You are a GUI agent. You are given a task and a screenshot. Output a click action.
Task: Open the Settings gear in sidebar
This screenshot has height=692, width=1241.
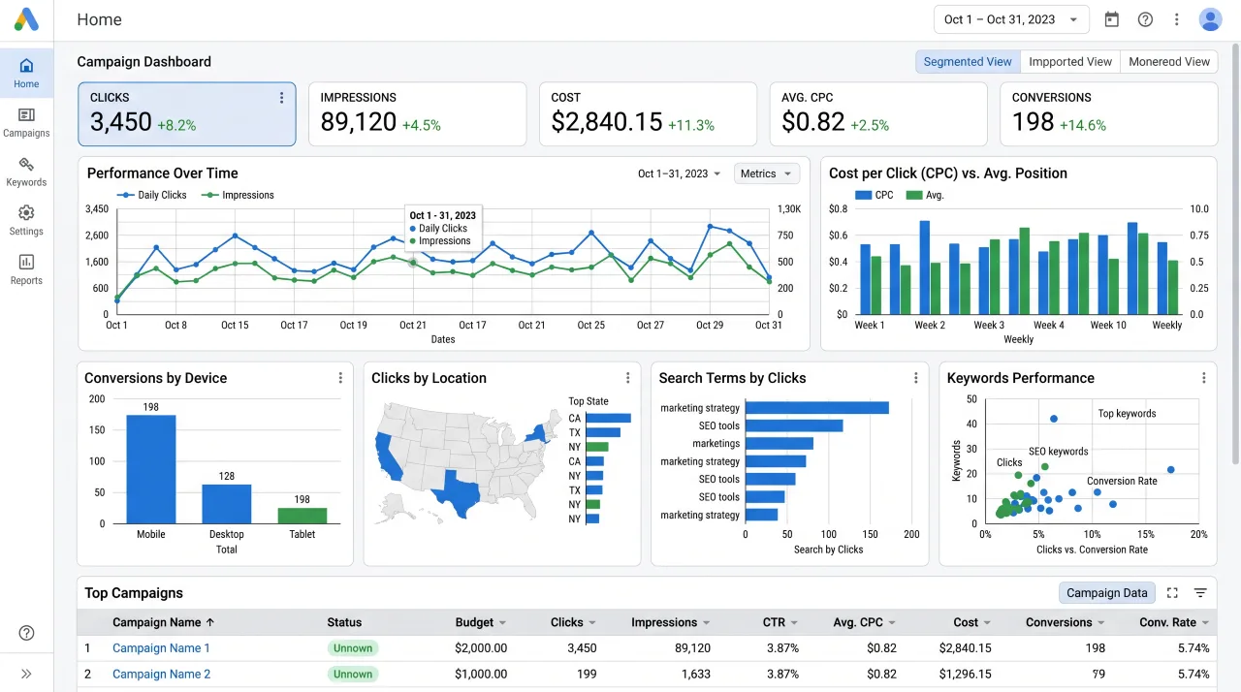pyautogui.click(x=26, y=221)
